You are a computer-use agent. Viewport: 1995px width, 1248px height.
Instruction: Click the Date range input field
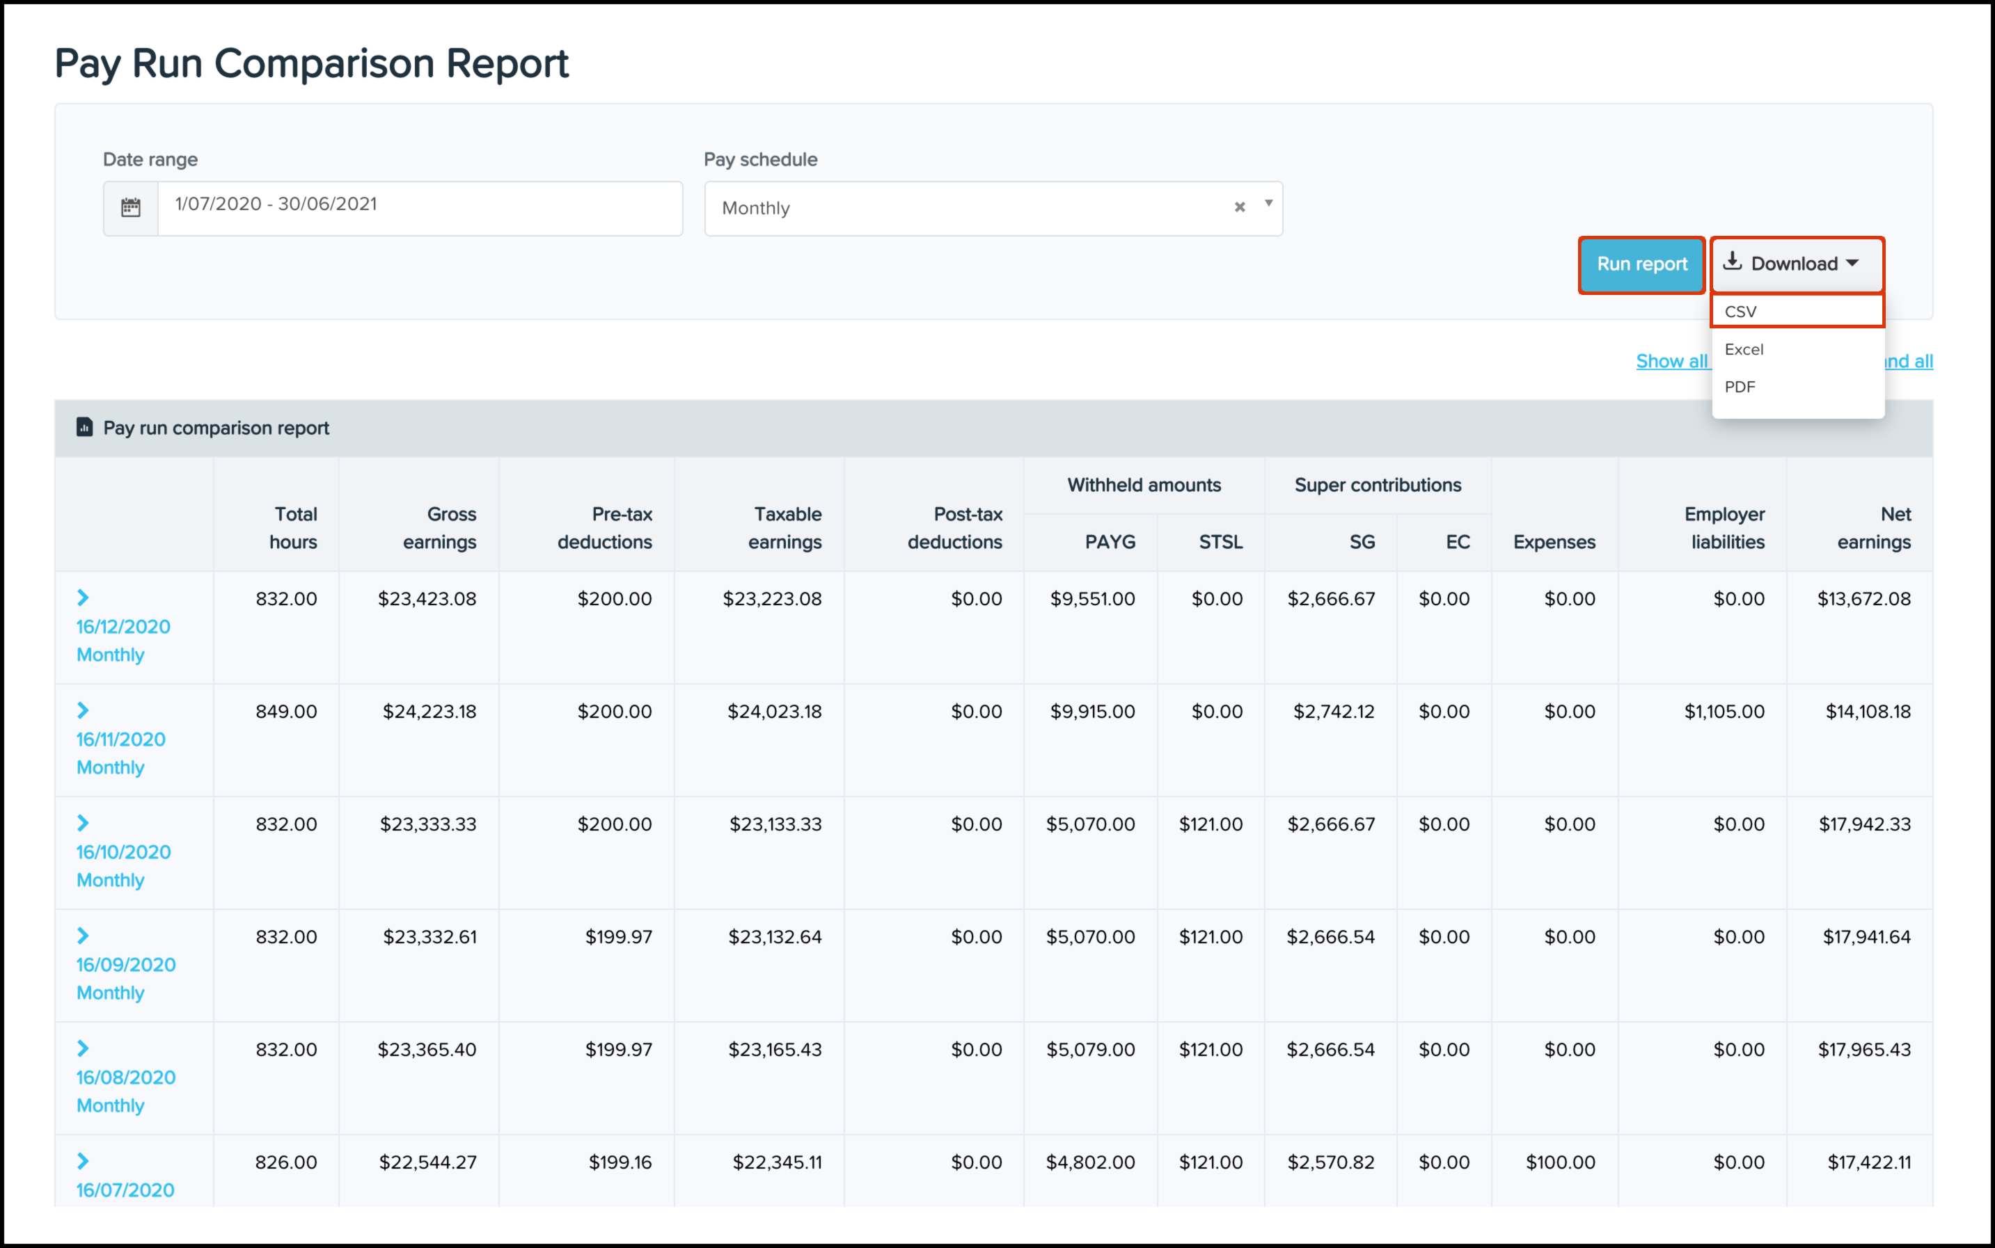point(420,208)
